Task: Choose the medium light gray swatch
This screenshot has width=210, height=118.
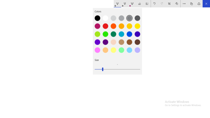Action: (x=122, y=18)
